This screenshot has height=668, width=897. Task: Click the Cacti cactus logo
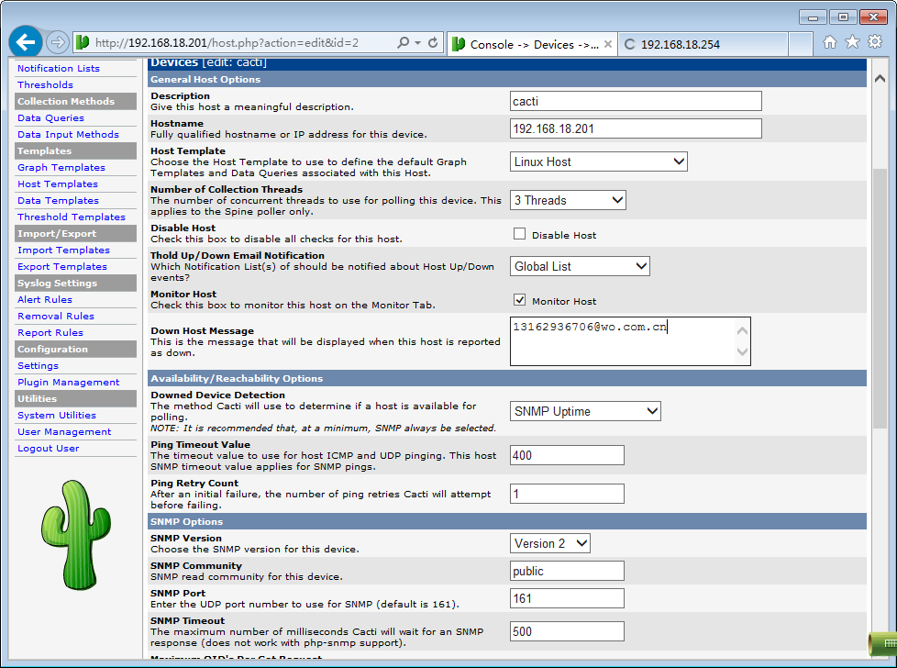click(76, 535)
